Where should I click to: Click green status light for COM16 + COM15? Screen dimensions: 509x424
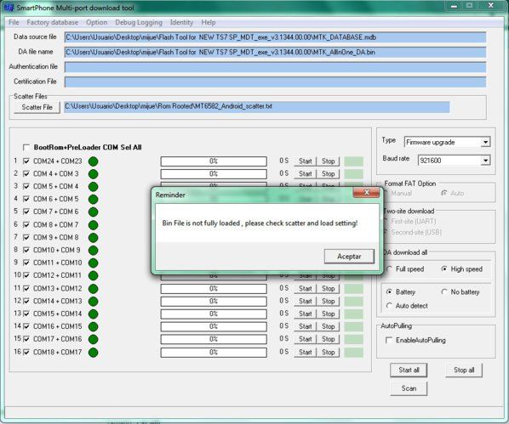coord(93,327)
